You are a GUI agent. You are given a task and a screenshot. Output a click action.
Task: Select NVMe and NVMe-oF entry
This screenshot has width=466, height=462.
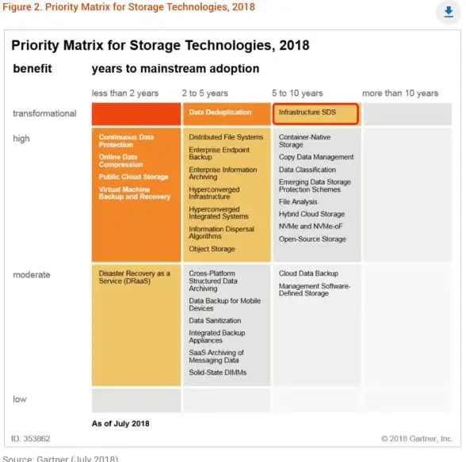[311, 227]
